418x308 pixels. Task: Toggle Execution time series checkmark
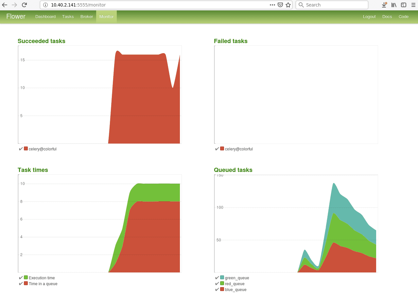point(21,278)
